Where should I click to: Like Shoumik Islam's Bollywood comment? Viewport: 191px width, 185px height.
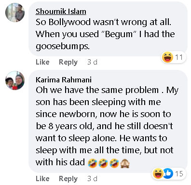pos(42,62)
